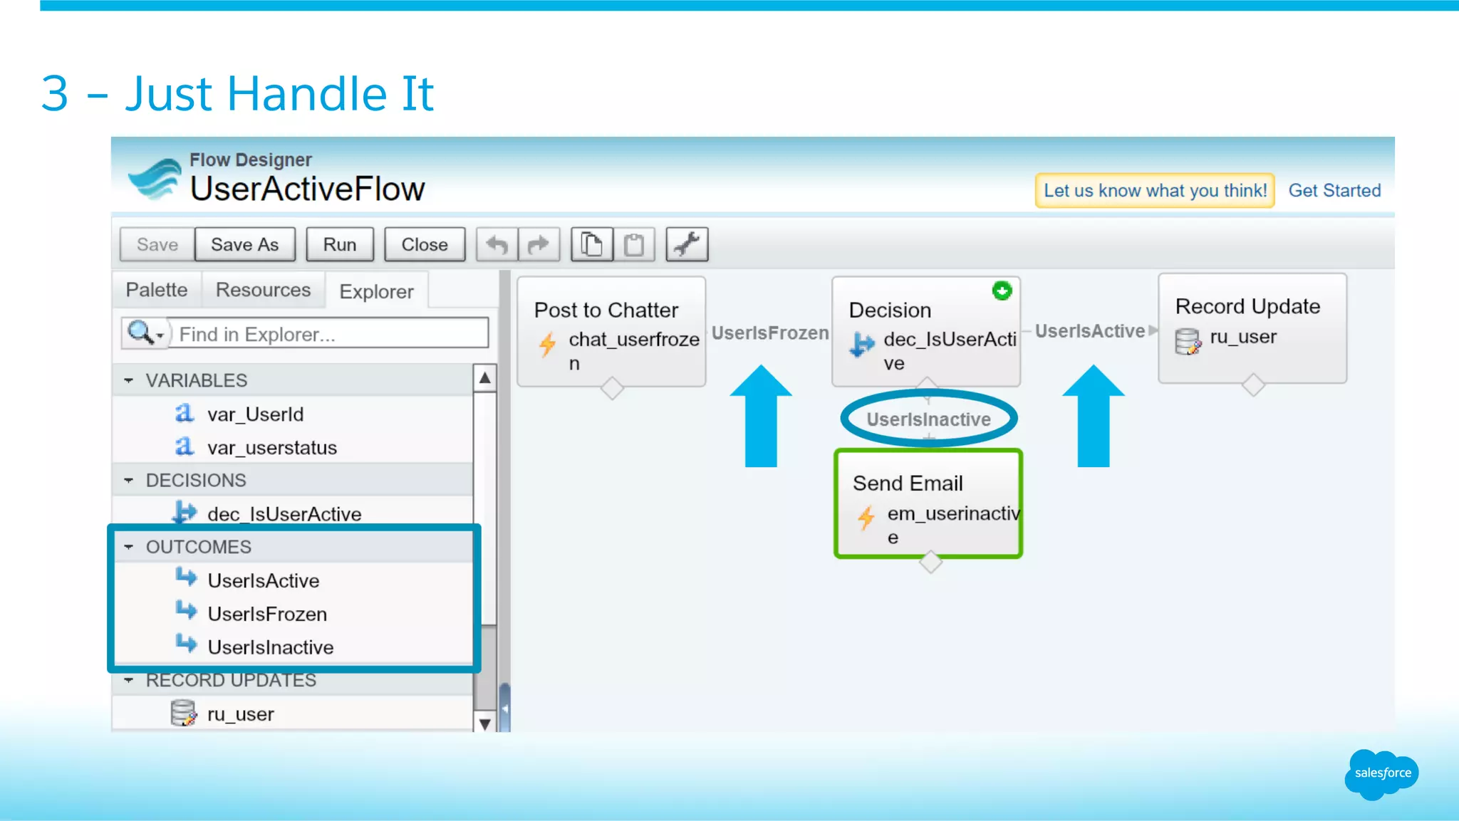Click the Record Update database icon
1459x821 pixels.
(x=1188, y=341)
